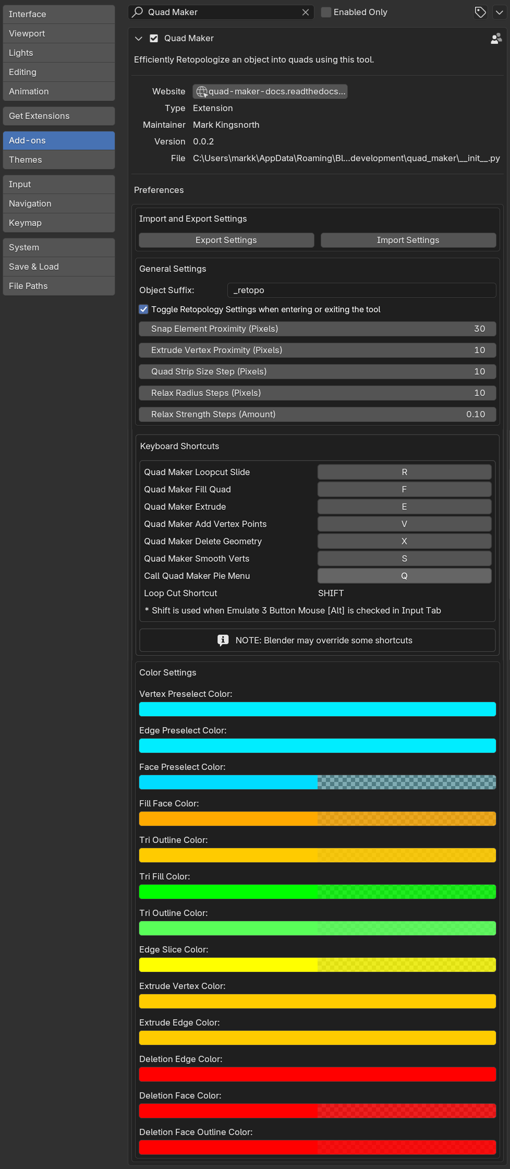Open Edge Preselect Color swatch

coord(318,745)
